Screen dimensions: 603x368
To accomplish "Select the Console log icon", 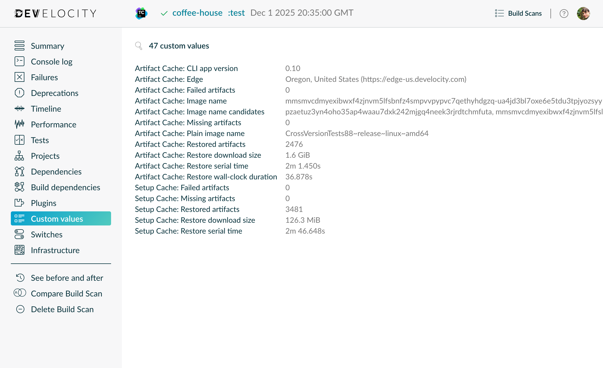I will click(19, 61).
